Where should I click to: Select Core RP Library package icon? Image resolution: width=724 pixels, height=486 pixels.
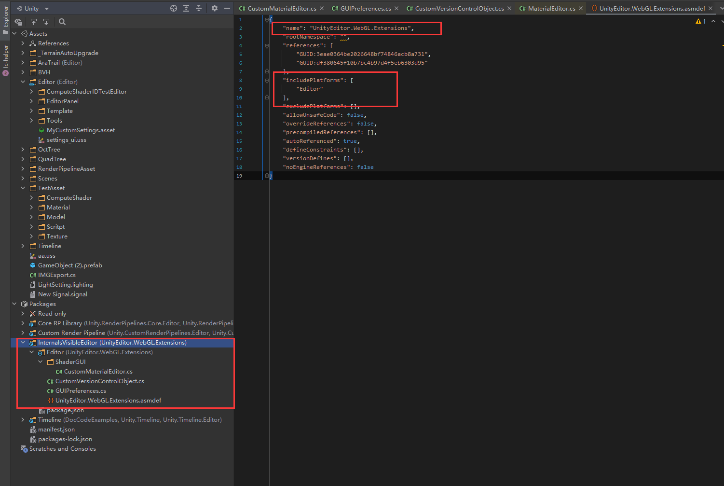(33, 323)
